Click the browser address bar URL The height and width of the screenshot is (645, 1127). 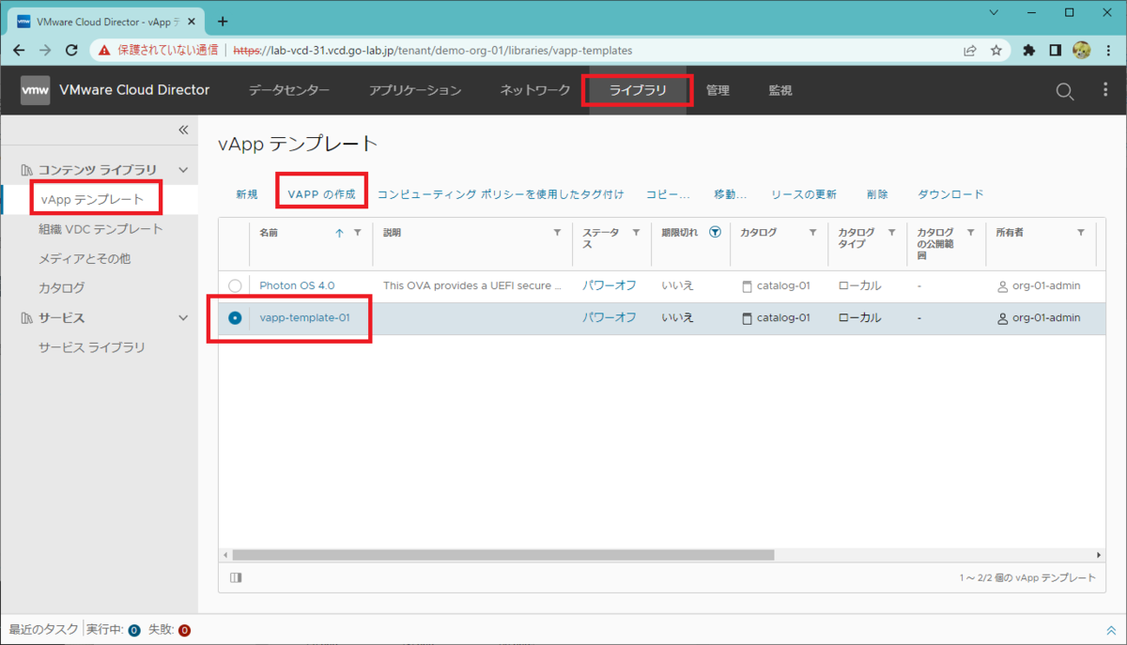pos(432,50)
